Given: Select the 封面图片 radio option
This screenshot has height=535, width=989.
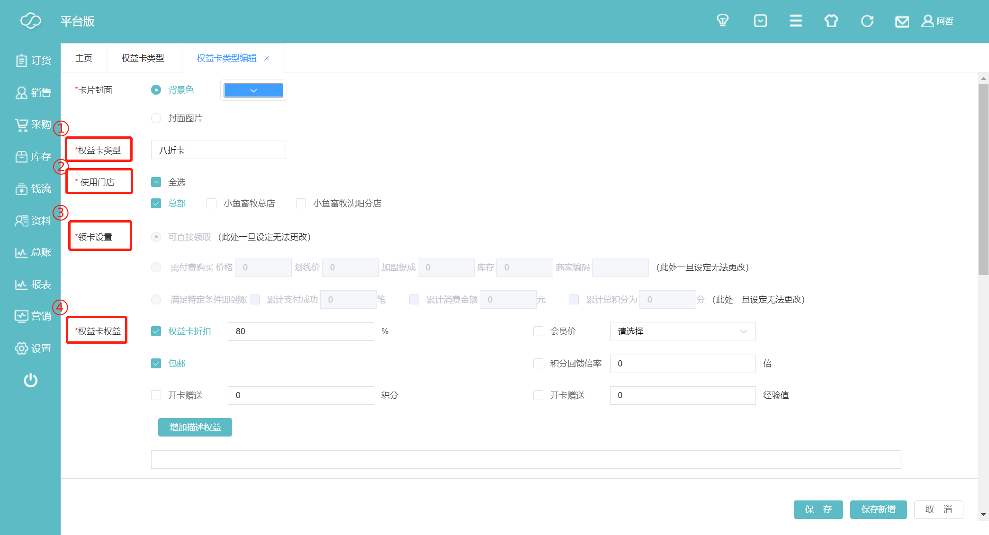Looking at the screenshot, I should click(x=156, y=118).
